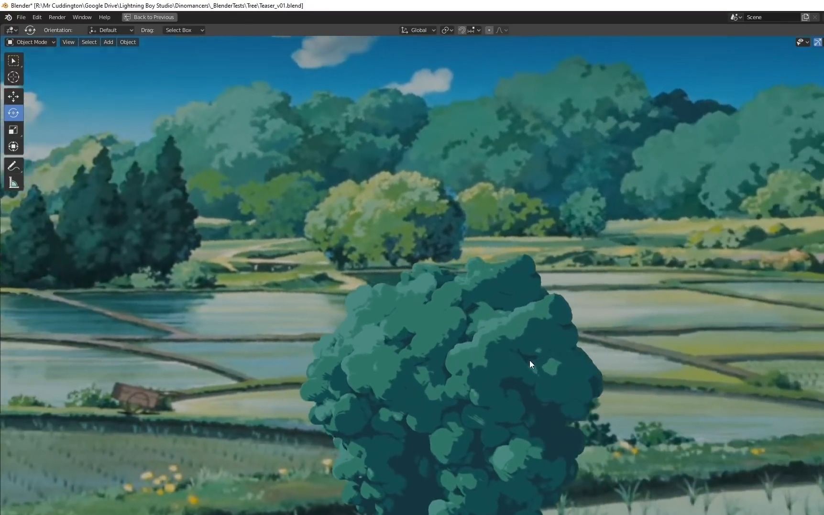Click the Scene name field
This screenshot has width=824, height=515.
(772, 17)
